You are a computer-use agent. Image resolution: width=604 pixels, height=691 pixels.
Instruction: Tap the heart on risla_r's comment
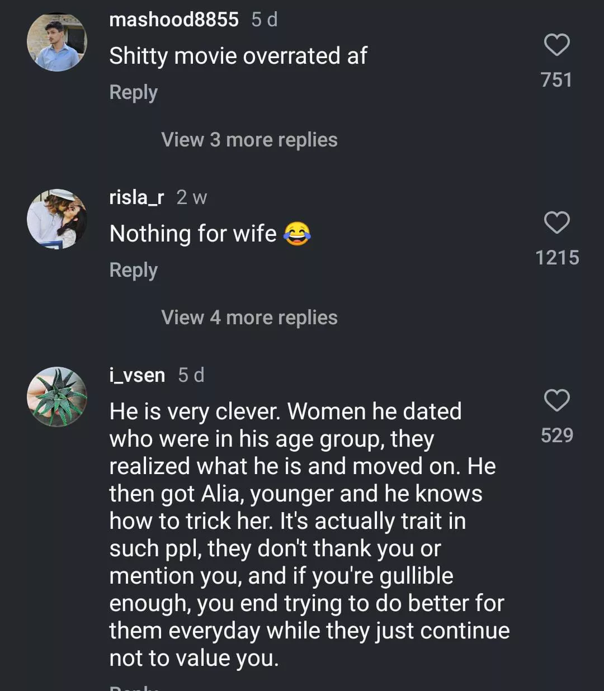[x=556, y=223]
